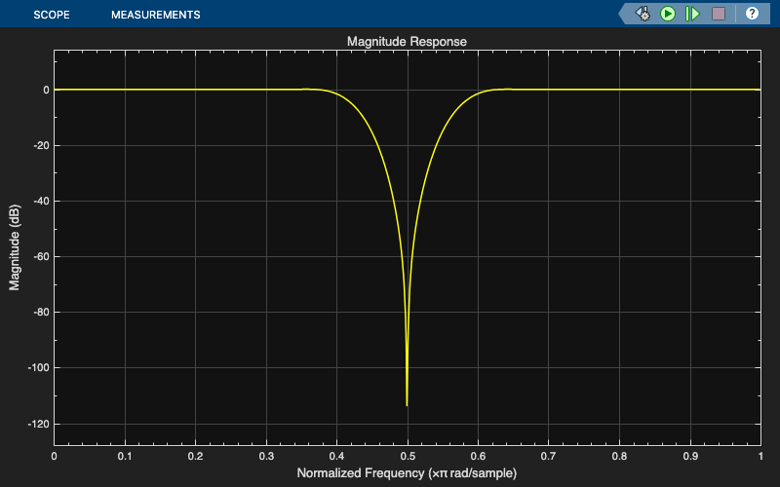Click the 0.7 x-axis tick label
Screen dimensions: 780x487
[x=549, y=456]
